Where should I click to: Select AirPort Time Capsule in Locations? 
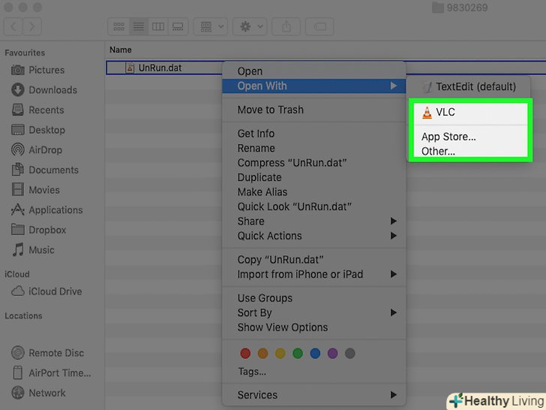52,372
